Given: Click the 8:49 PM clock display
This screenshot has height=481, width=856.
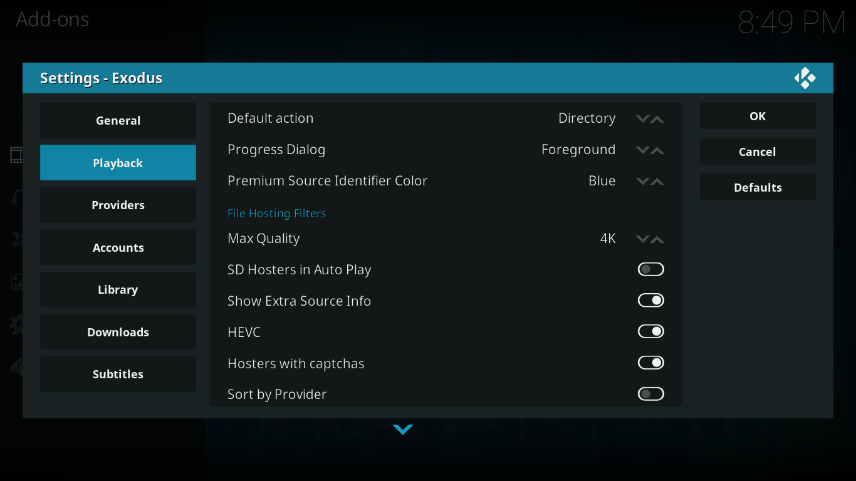Looking at the screenshot, I should tap(792, 23).
